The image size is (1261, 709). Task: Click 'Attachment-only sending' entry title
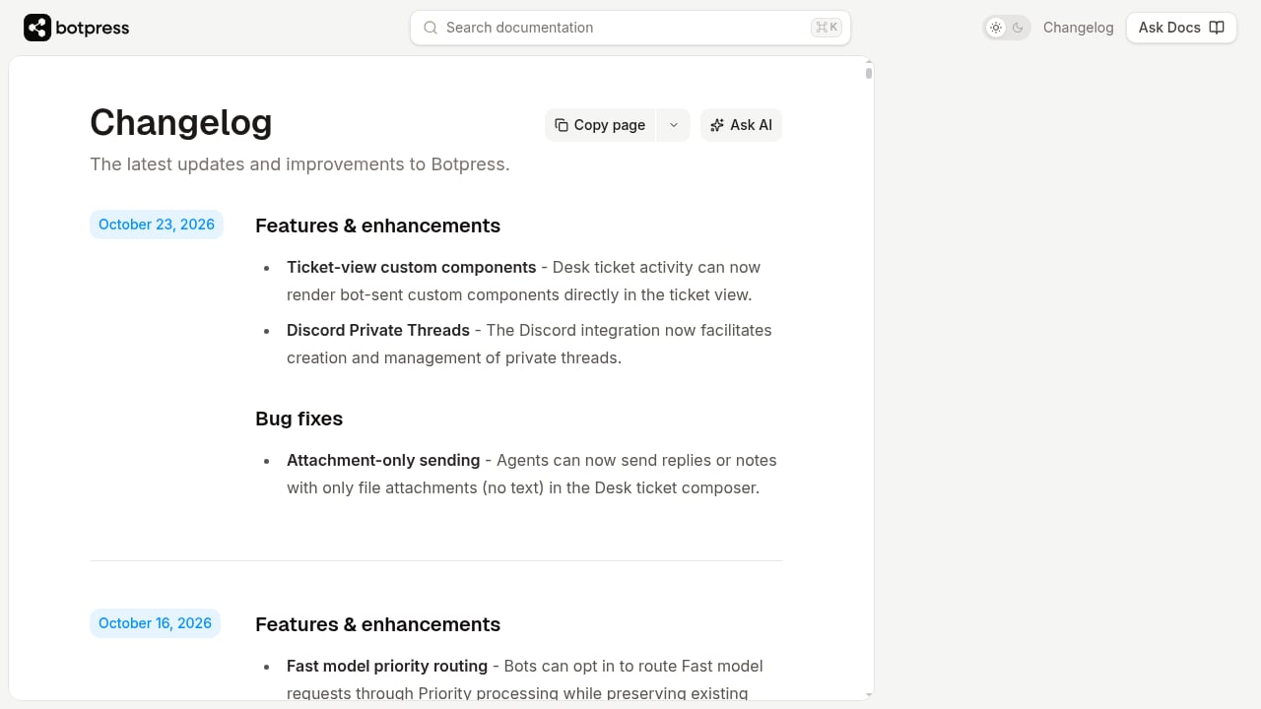tap(383, 460)
